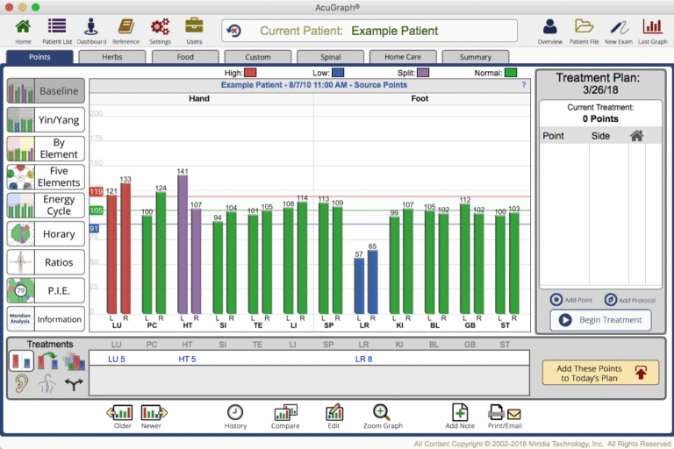Open Settings gears icon

tap(160, 26)
